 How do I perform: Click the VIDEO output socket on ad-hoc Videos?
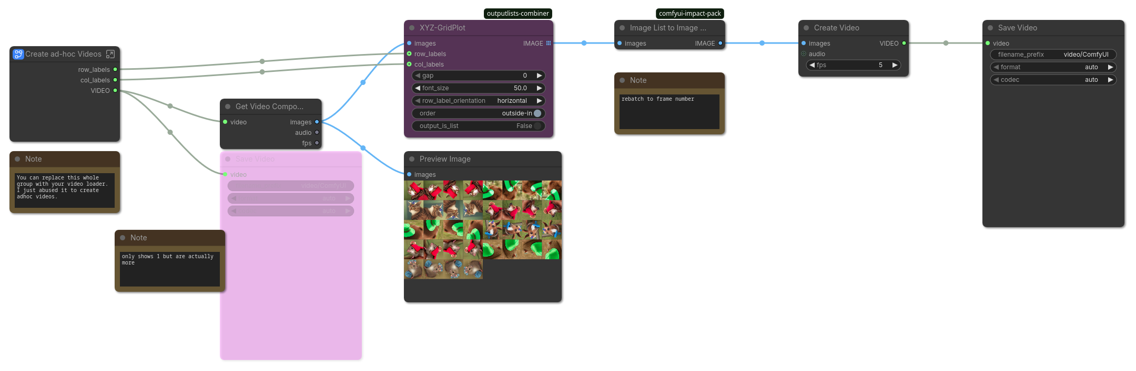click(115, 90)
